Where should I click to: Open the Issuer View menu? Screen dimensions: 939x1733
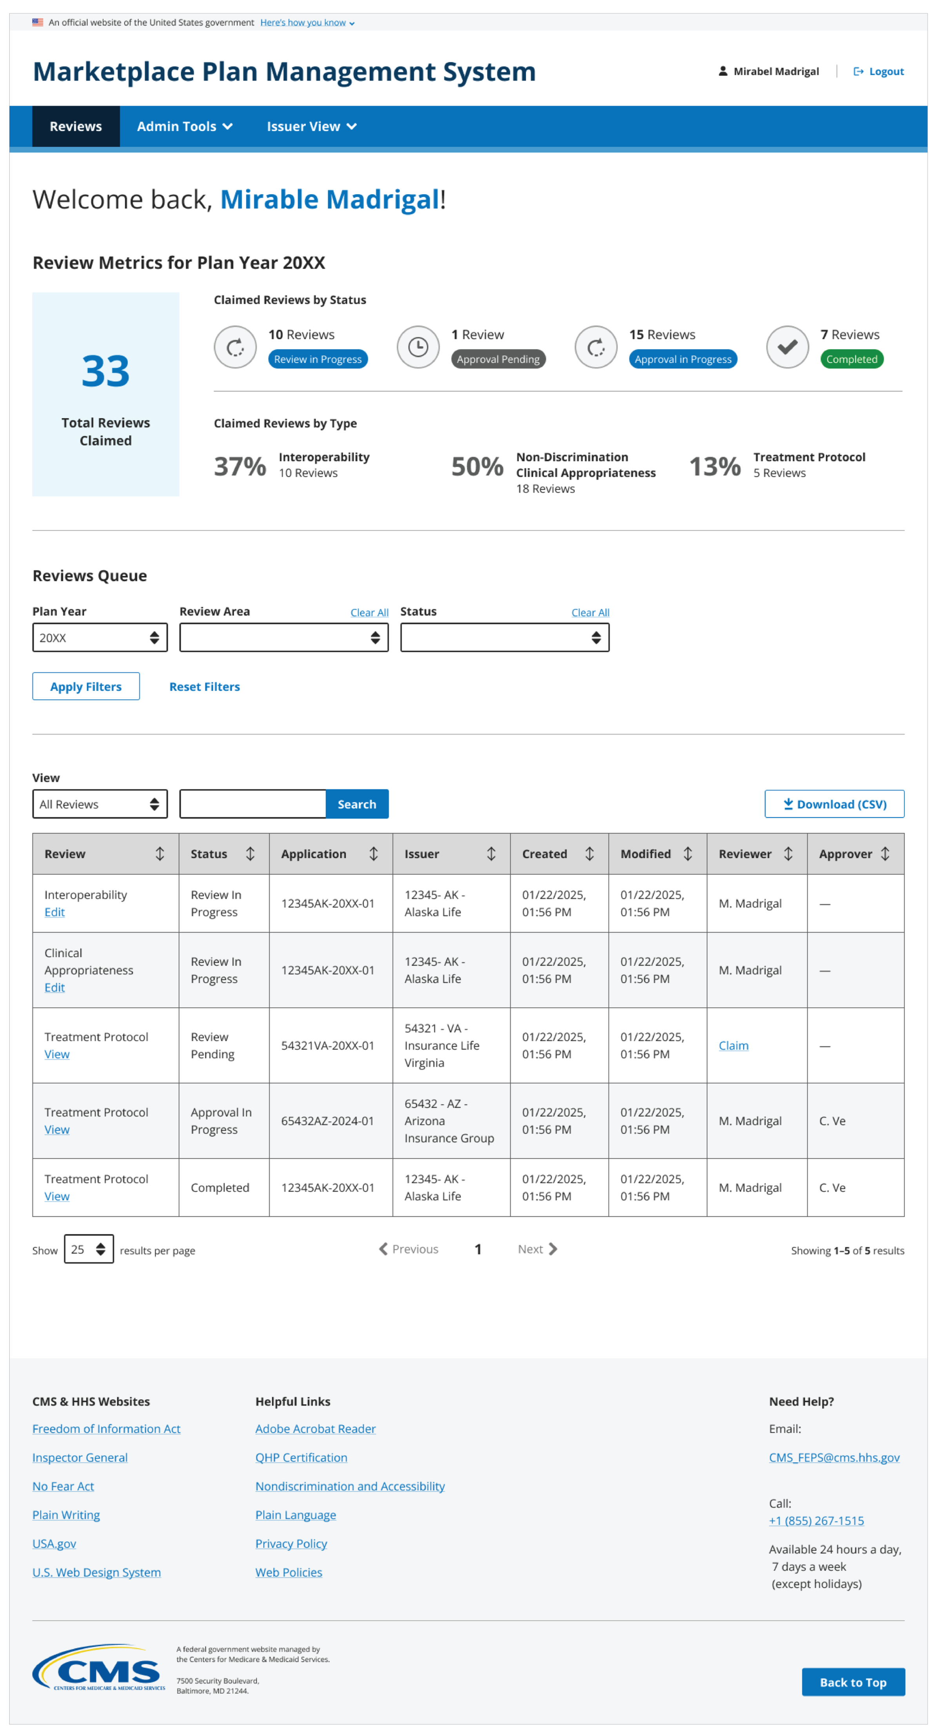pyautogui.click(x=311, y=126)
